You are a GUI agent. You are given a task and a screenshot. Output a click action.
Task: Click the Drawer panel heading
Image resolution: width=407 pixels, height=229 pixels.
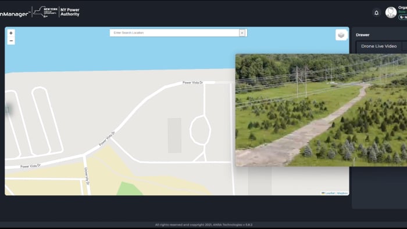pos(363,35)
